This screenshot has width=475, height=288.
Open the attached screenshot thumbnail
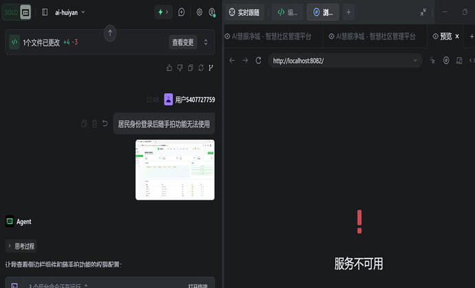(175, 169)
